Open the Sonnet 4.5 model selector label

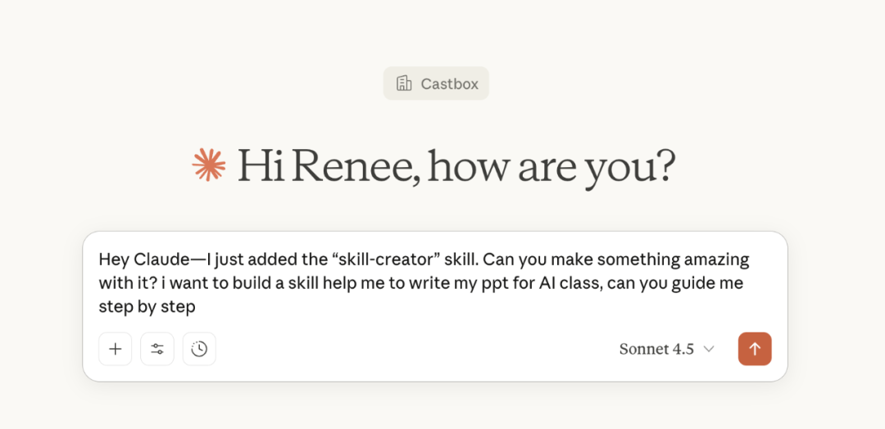click(x=656, y=350)
